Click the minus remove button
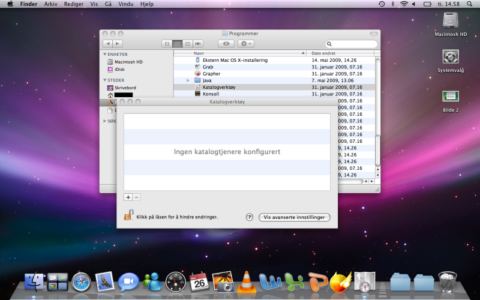The image size is (480, 300). tap(137, 197)
